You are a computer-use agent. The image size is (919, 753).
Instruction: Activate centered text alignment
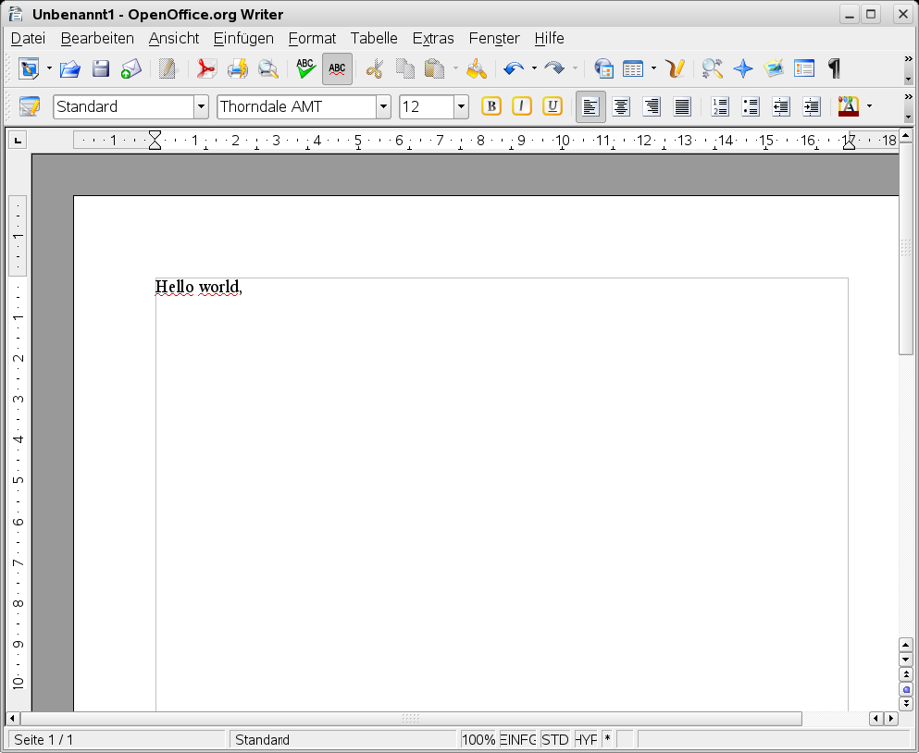pos(620,106)
